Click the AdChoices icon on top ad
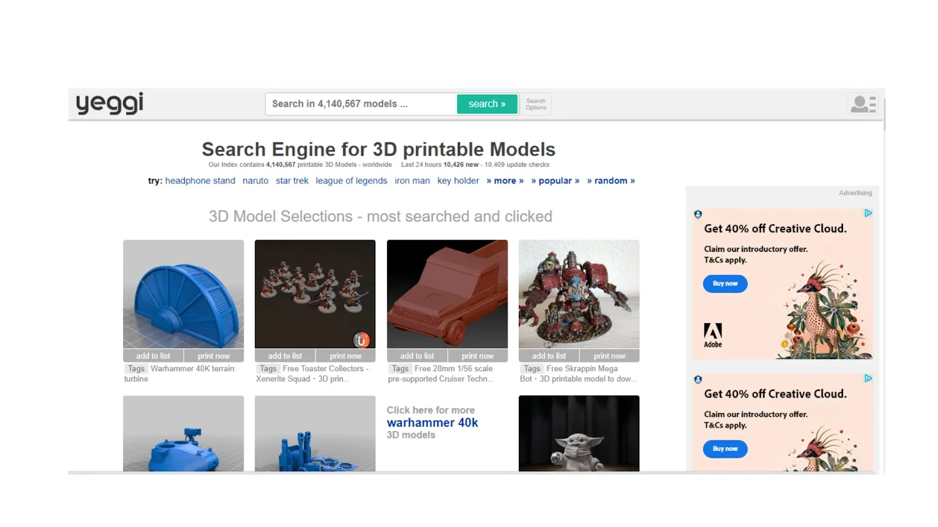The height and width of the screenshot is (527, 938). click(868, 213)
